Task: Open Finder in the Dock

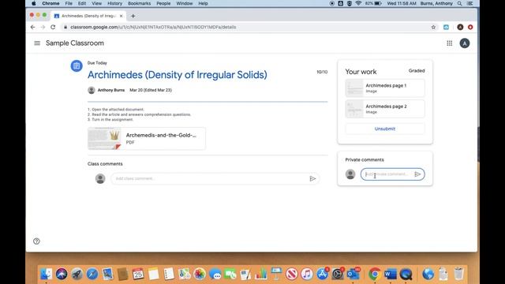Action: (46, 274)
